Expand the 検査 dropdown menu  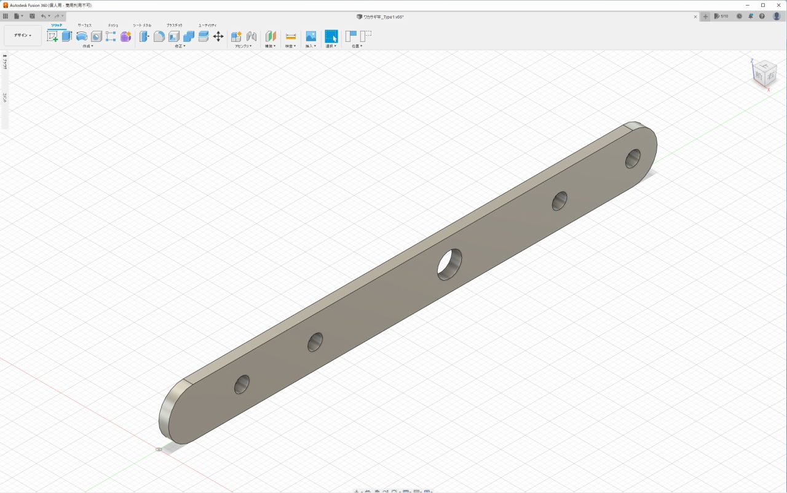click(291, 46)
